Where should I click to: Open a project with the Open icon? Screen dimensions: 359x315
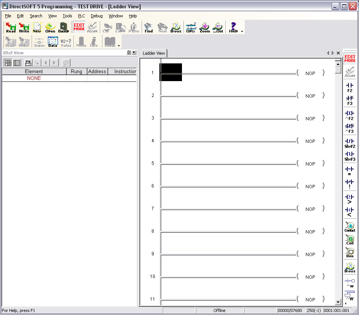[x=50, y=28]
